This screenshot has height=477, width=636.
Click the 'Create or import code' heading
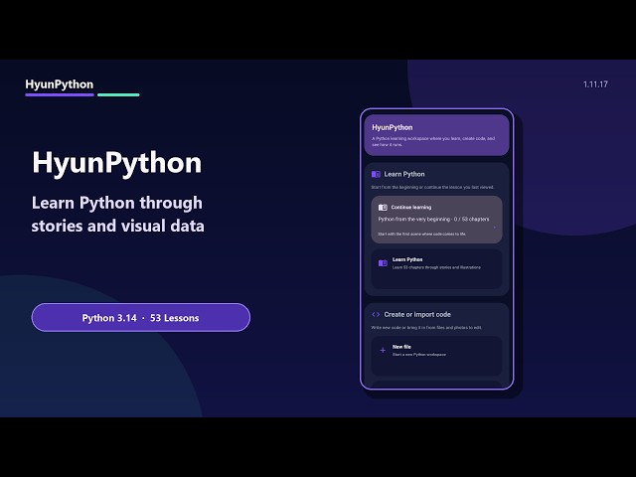(417, 314)
